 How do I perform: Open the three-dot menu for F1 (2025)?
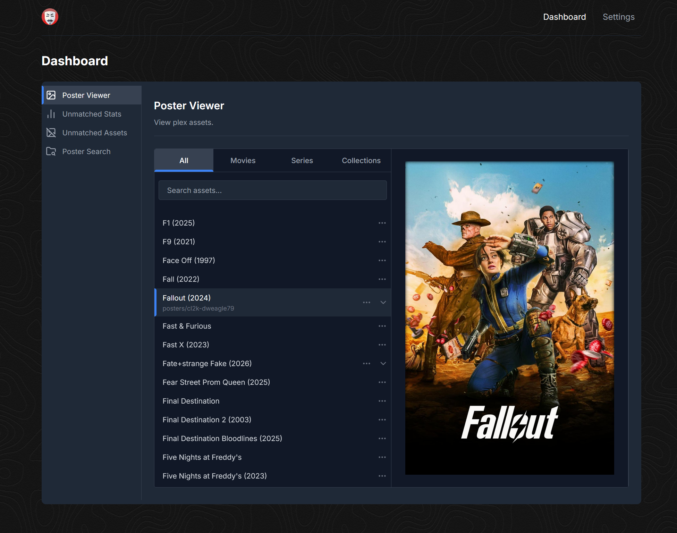tap(382, 223)
